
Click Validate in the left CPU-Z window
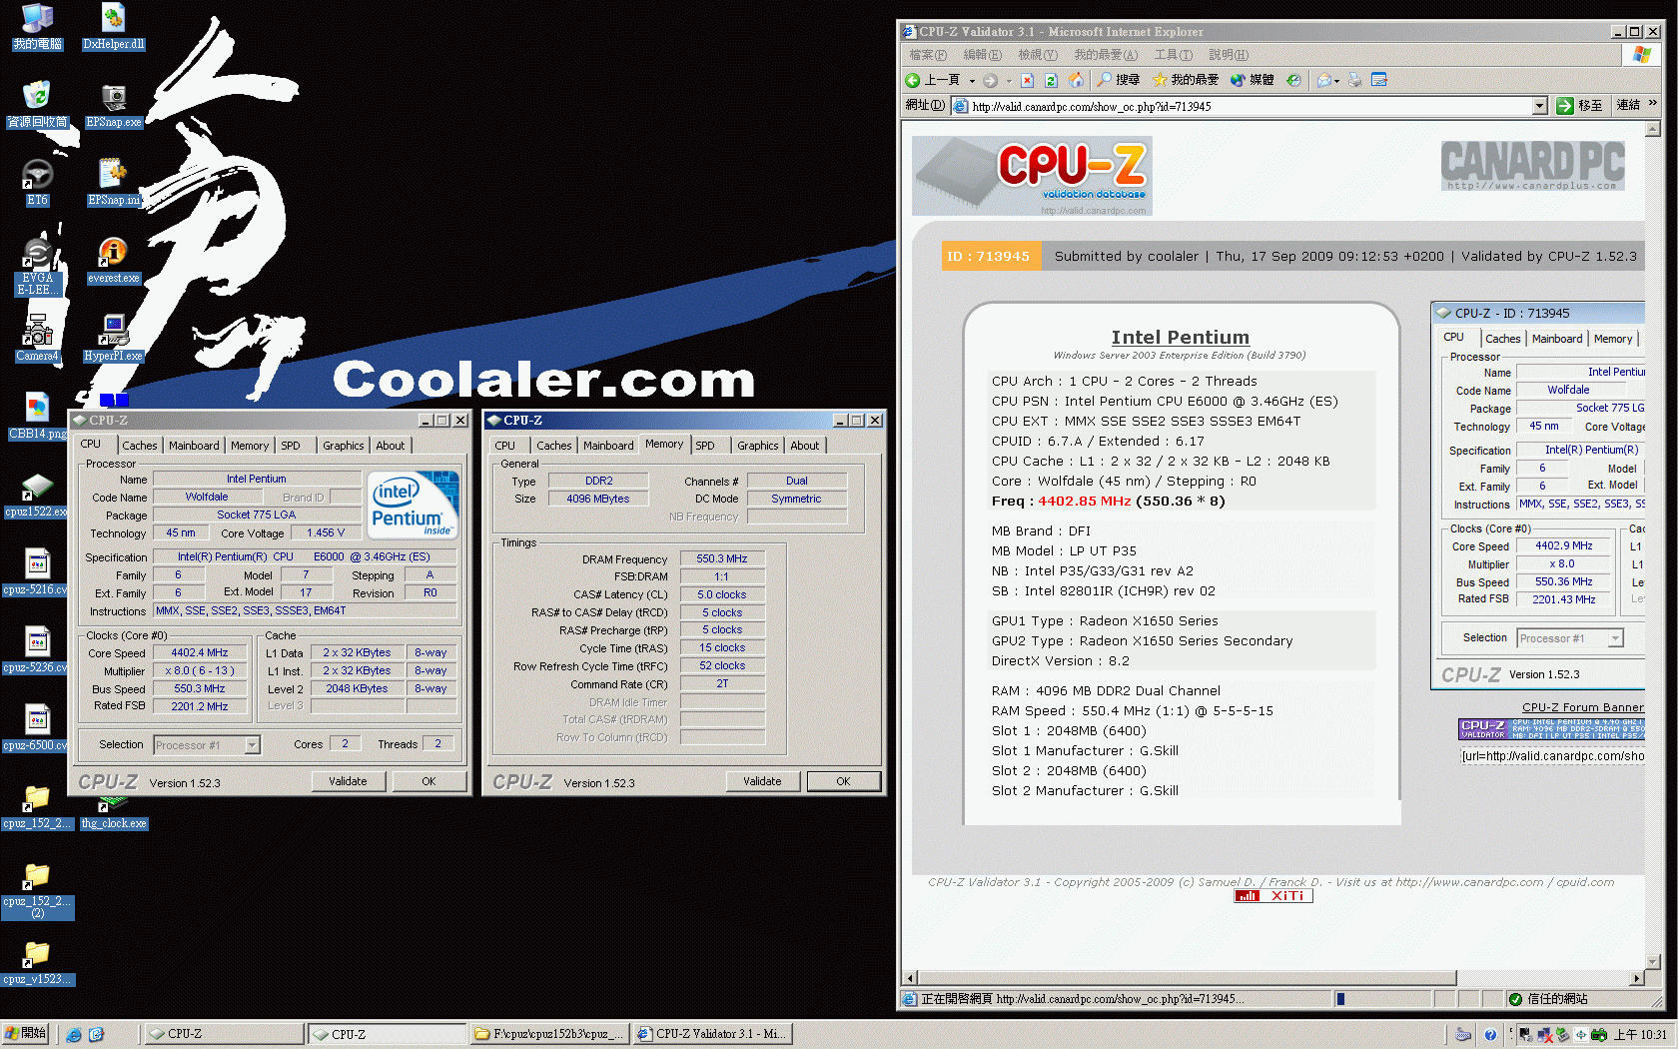pos(348,781)
